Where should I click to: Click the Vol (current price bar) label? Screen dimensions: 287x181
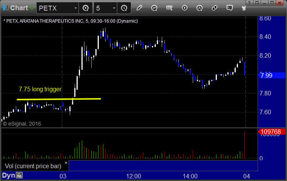pos(33,166)
